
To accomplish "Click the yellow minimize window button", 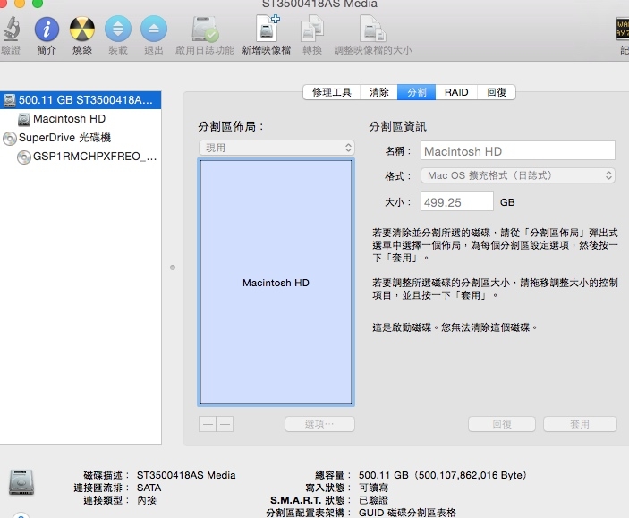I will click(20, 4).
